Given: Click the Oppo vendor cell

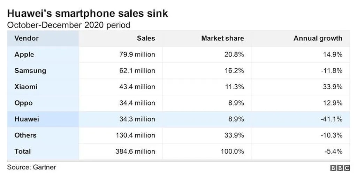Looking at the screenshot, I should pyautogui.click(x=24, y=103).
